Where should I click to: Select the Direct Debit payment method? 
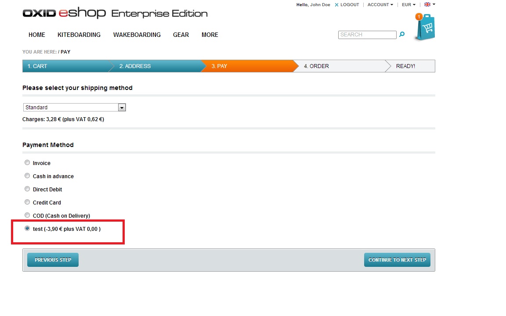coord(27,189)
